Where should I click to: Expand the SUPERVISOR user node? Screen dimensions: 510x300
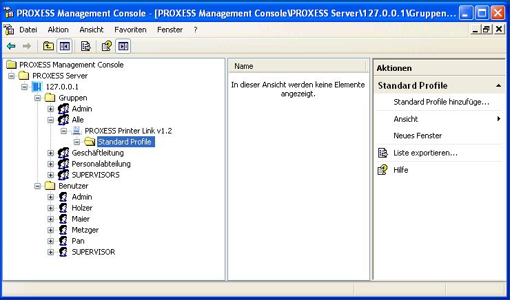click(x=50, y=253)
